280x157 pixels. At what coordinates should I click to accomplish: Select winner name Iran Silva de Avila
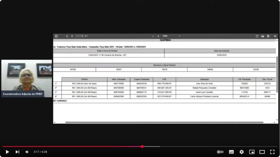[204, 83]
